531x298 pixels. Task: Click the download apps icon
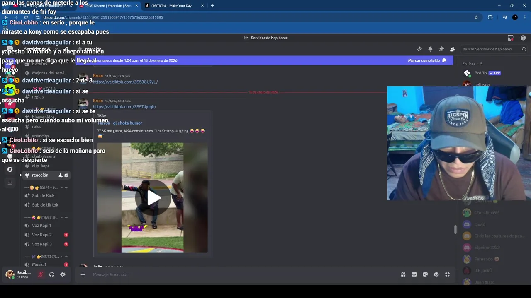point(10,183)
